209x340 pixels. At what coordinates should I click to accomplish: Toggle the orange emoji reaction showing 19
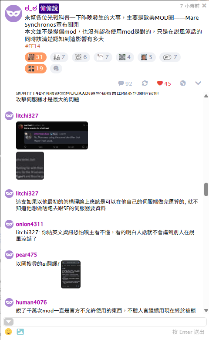pyautogui.click(x=36, y=69)
